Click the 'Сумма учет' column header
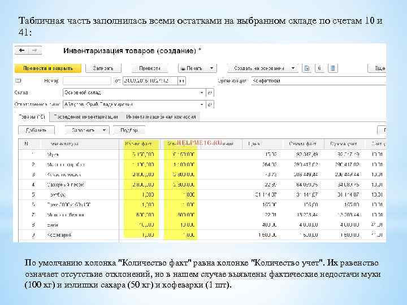 click(344, 143)
